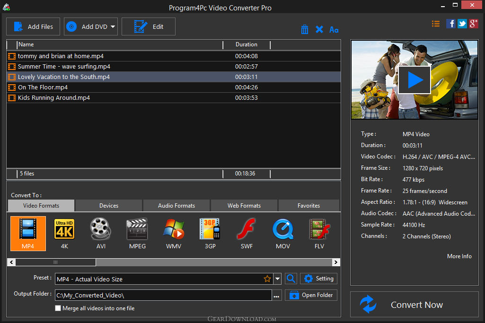Click the Edit video button
Image resolution: width=485 pixels, height=323 pixels.
click(x=149, y=26)
